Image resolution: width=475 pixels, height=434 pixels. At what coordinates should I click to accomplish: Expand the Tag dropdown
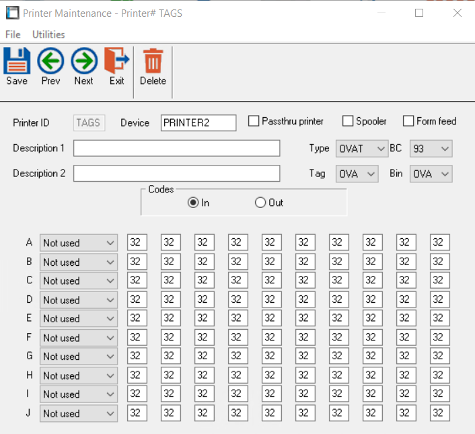[357, 174]
